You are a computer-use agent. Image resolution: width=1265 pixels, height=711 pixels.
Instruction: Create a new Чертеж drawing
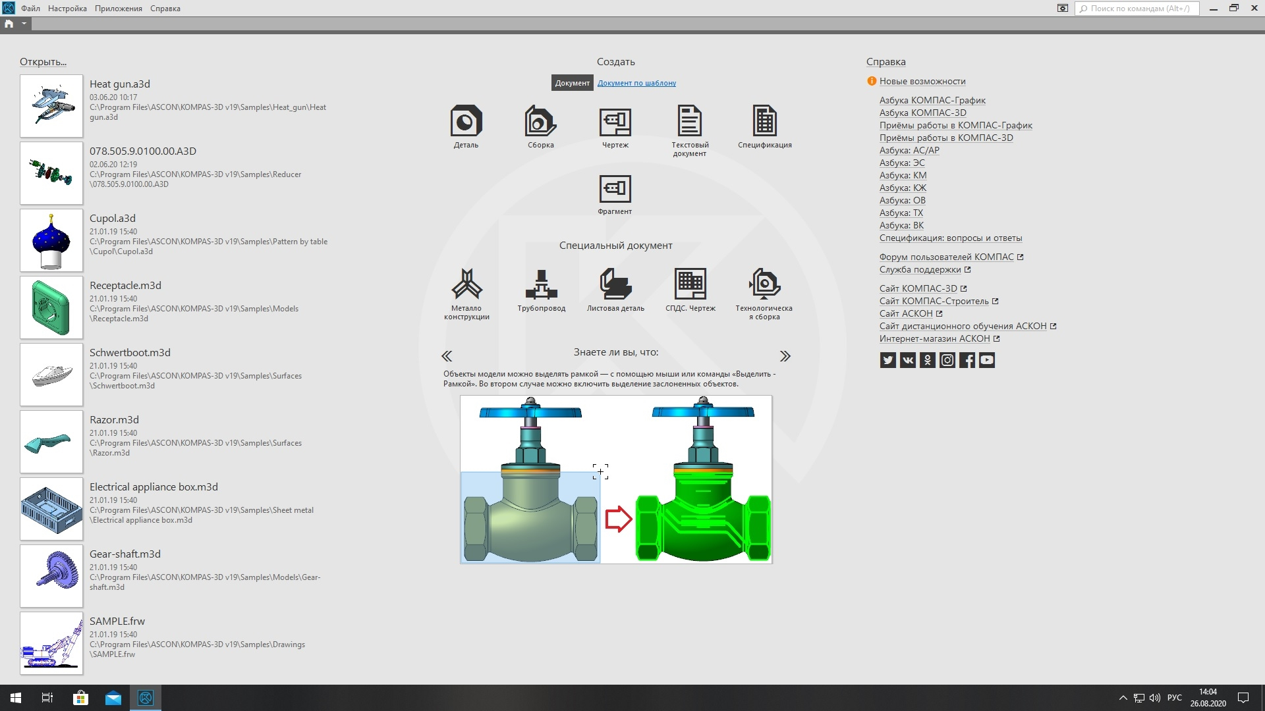[615, 126]
